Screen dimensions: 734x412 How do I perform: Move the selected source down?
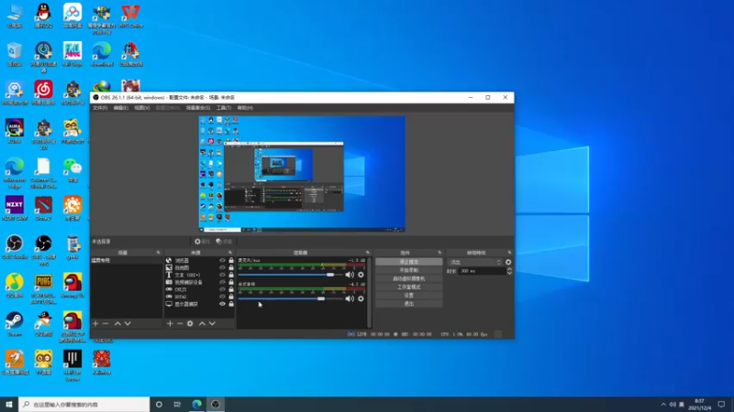(x=212, y=323)
